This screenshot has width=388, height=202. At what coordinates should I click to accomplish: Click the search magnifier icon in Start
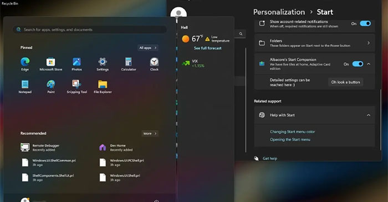point(18,30)
